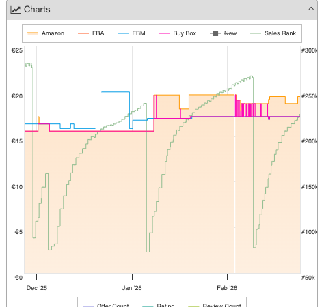Click the €15 price axis label
The image size is (324, 307).
click(17, 141)
